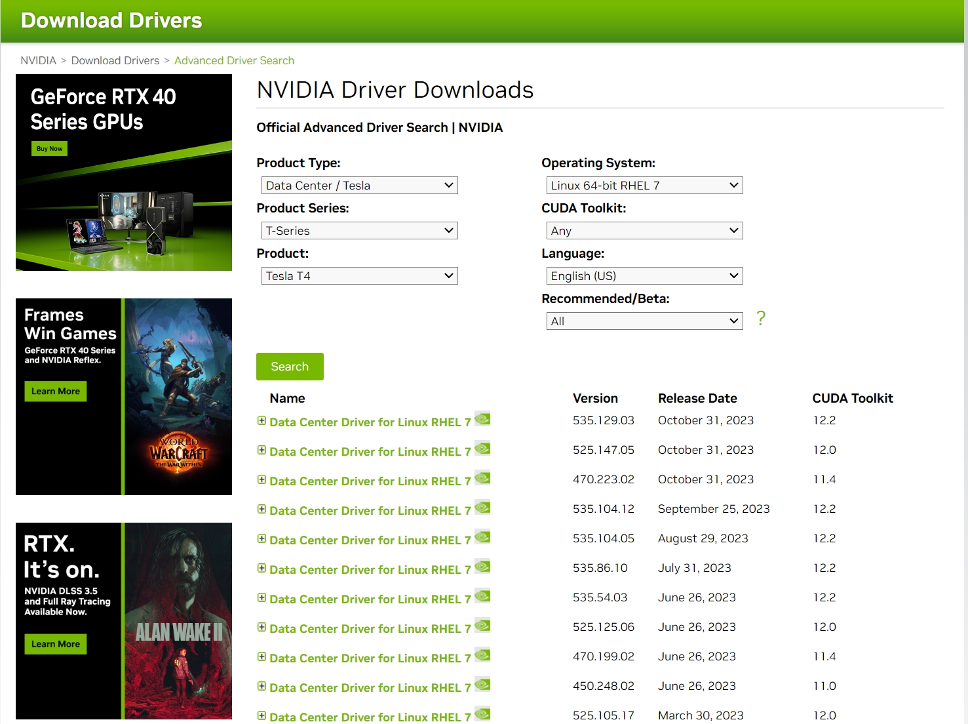
Task: Click NVIDIA badge icon beside driver 535.129.03
Action: coord(482,419)
